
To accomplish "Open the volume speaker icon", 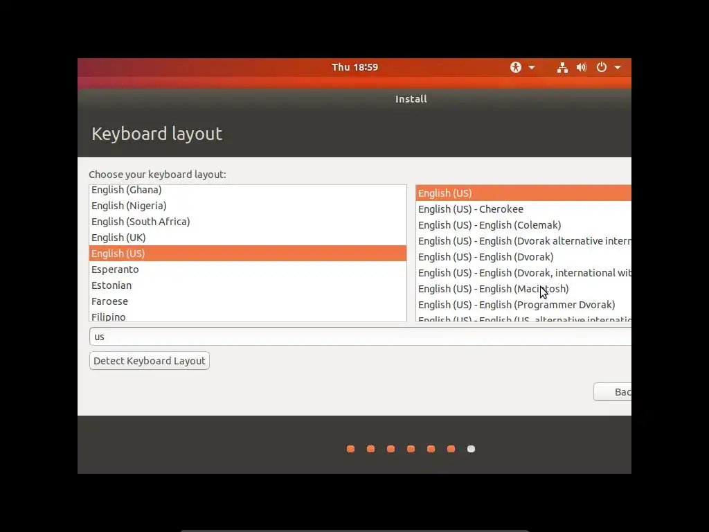I will click(582, 67).
